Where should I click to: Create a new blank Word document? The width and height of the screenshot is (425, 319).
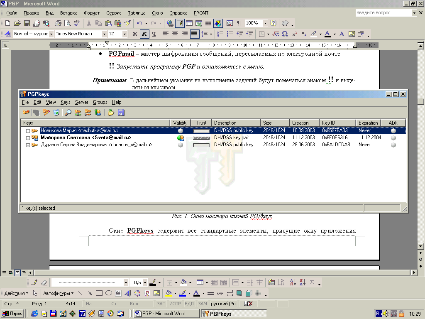pyautogui.click(x=7, y=23)
